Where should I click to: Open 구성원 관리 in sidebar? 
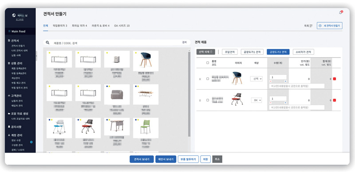click(x=17, y=145)
